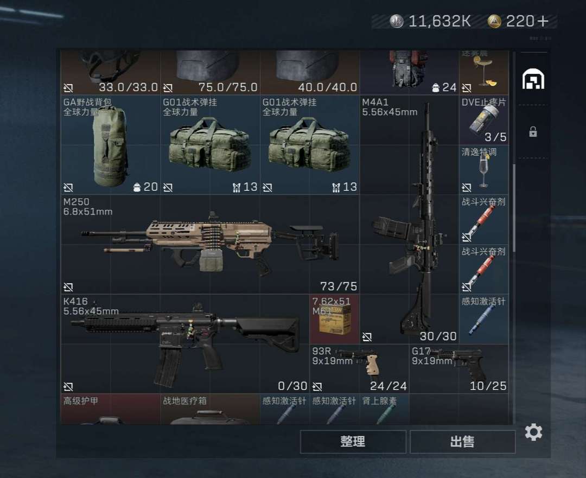Click the 战地医疗箱 medical kit item
This screenshot has width=586, height=478.
point(209,409)
